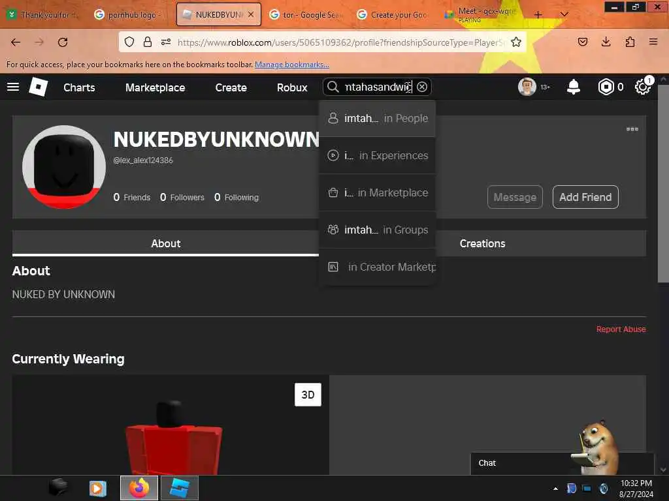This screenshot has width=669, height=501.
Task: Expand the Chat panel header
Action: [563, 463]
